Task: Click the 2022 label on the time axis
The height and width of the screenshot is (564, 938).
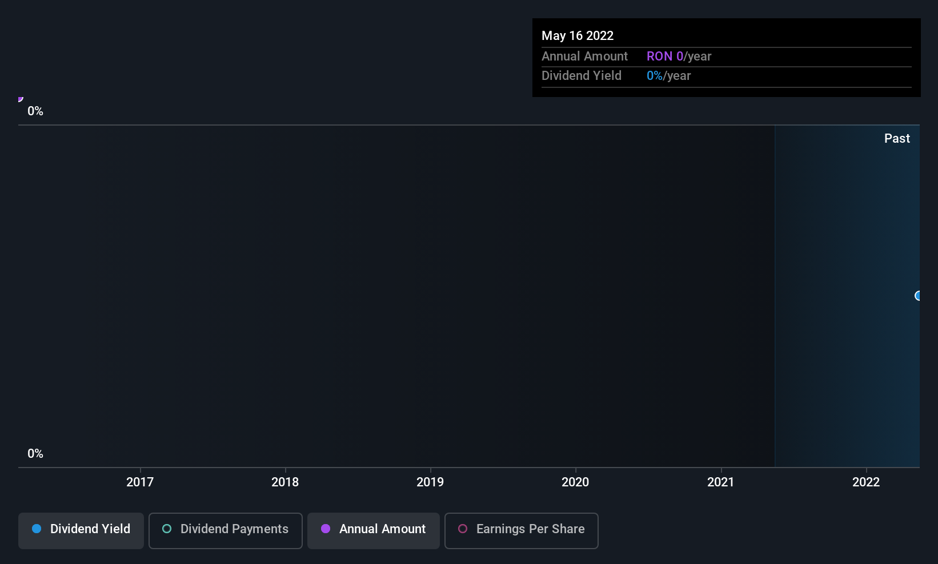Action: pos(866,482)
